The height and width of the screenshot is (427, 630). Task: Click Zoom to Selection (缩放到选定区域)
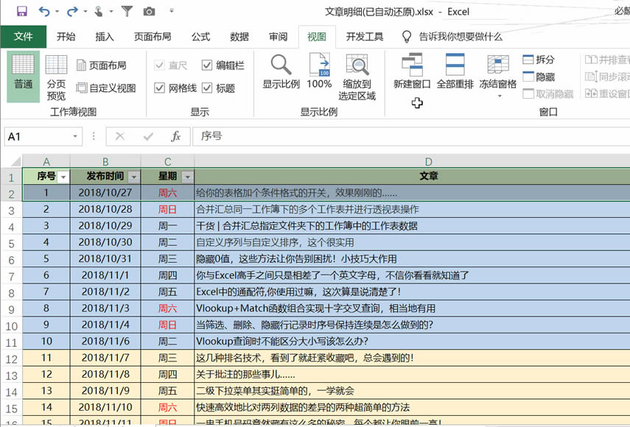point(357,77)
